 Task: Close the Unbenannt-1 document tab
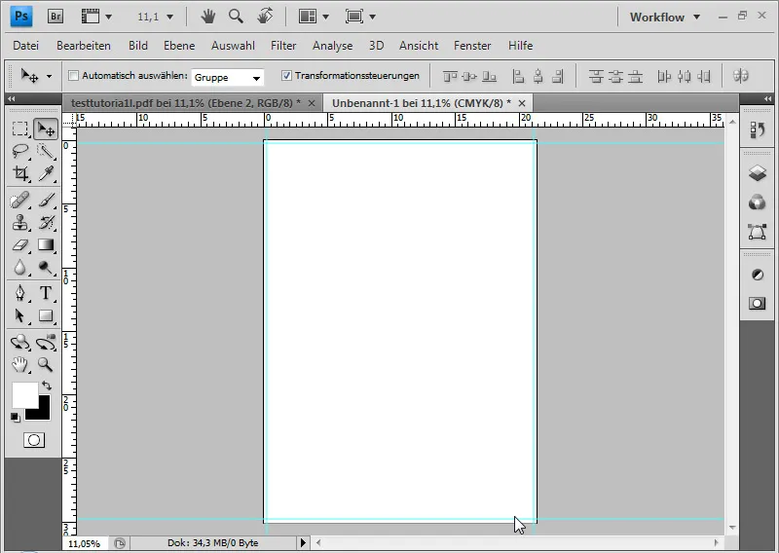click(522, 103)
